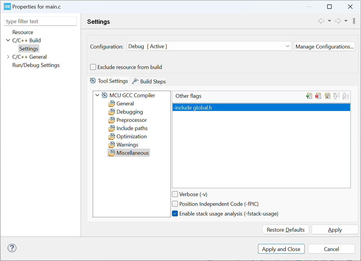Screen dimensions: 361x261
Task: Click the Delete flag icon
Action: [318, 96]
